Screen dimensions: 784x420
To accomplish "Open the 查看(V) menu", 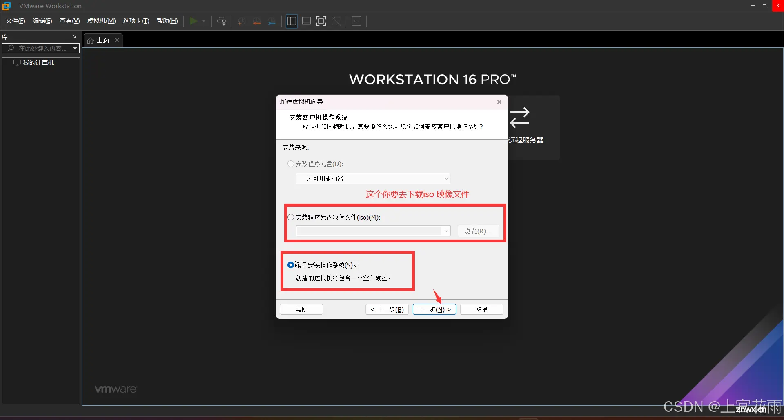I will [x=70, y=21].
